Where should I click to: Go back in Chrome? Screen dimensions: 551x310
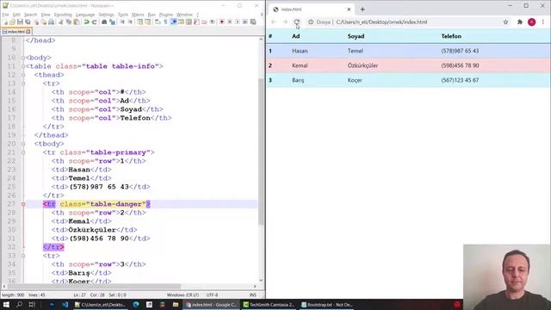[x=274, y=22]
